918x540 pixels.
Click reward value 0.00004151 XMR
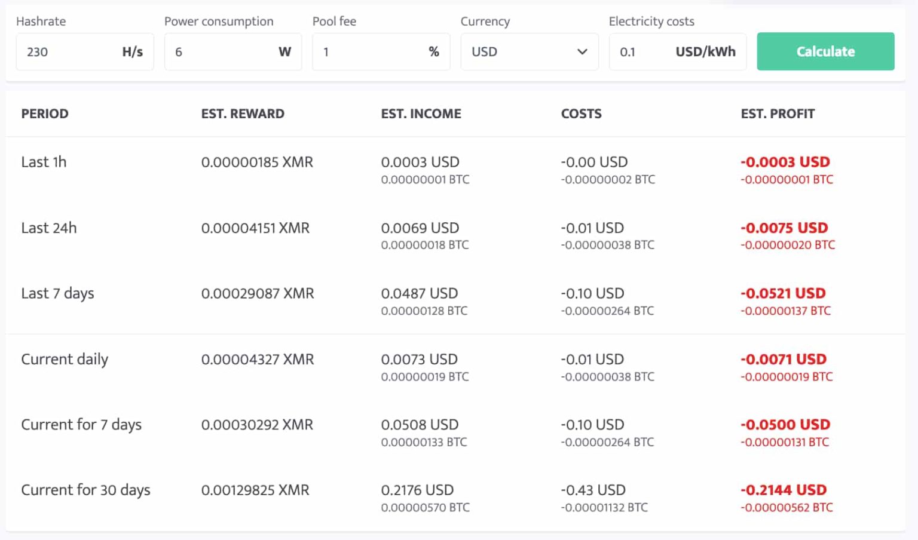(255, 228)
